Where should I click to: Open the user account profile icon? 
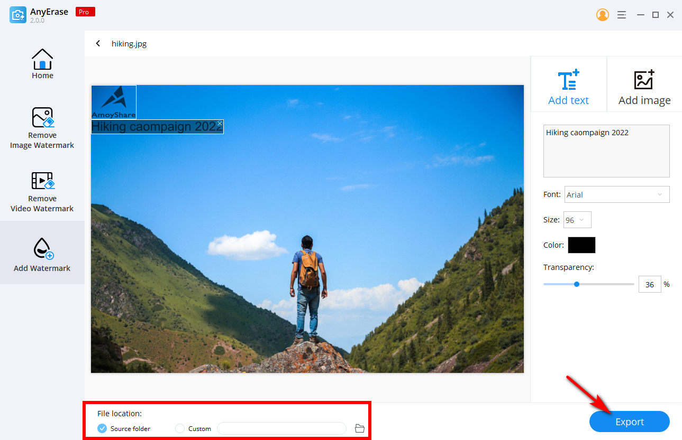(x=602, y=15)
